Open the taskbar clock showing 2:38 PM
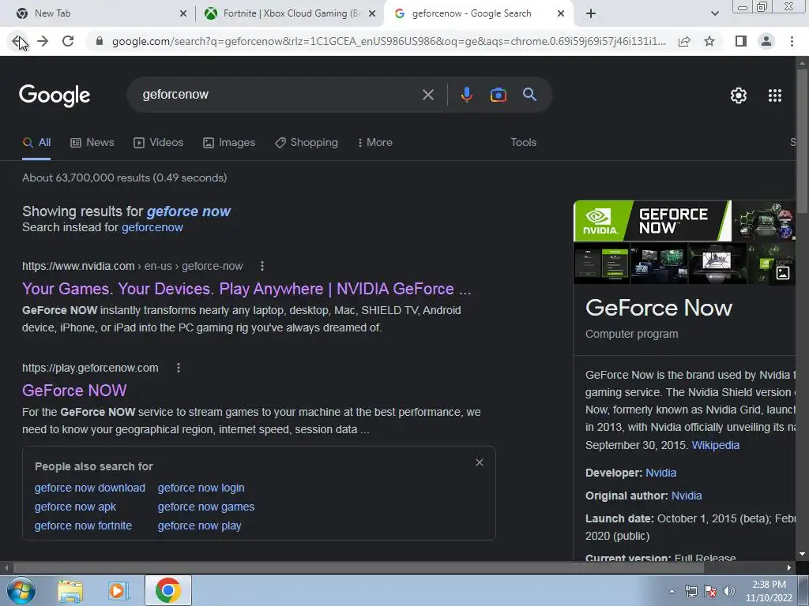 (769, 591)
